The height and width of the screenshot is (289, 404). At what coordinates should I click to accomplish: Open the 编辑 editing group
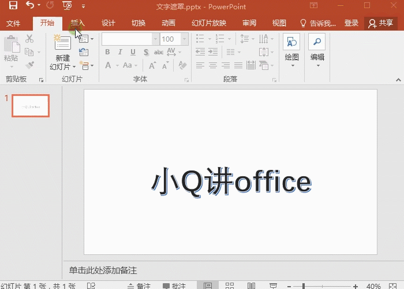point(317,50)
